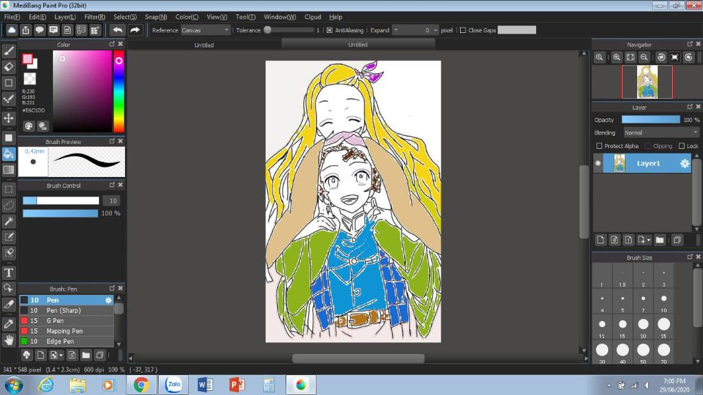
Task: Click the Tolerance slider
Action: click(290, 30)
